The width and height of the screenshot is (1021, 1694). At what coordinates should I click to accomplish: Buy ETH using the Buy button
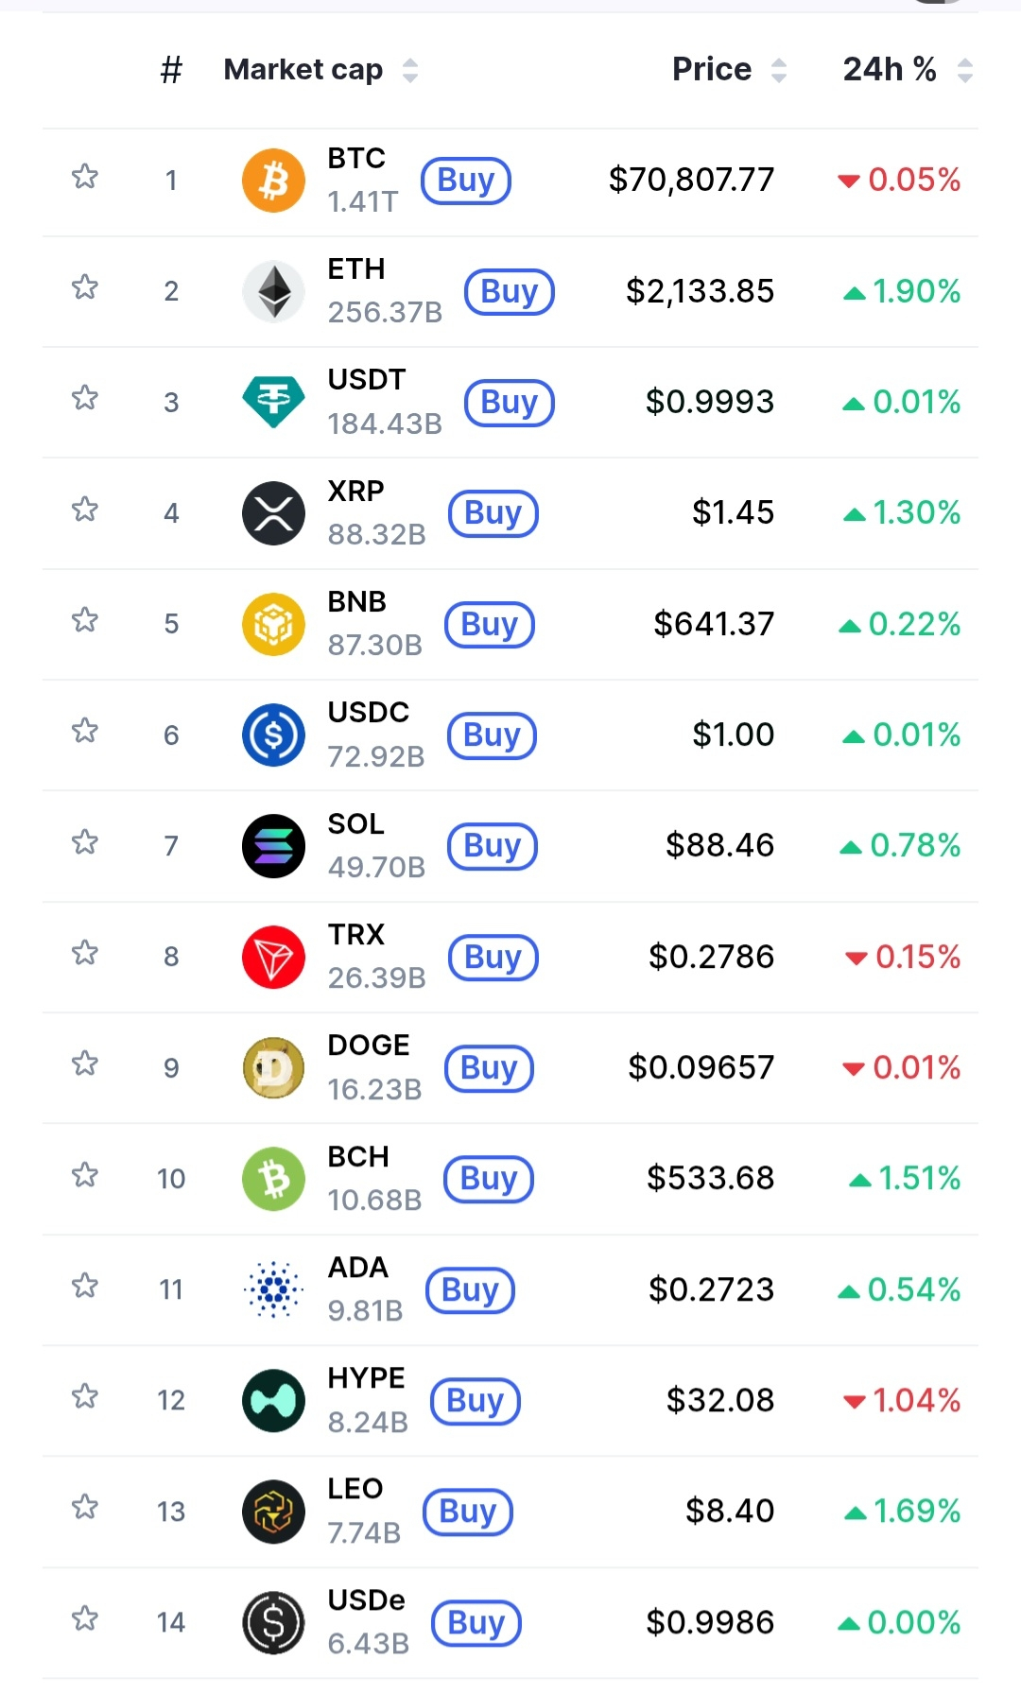509,292
